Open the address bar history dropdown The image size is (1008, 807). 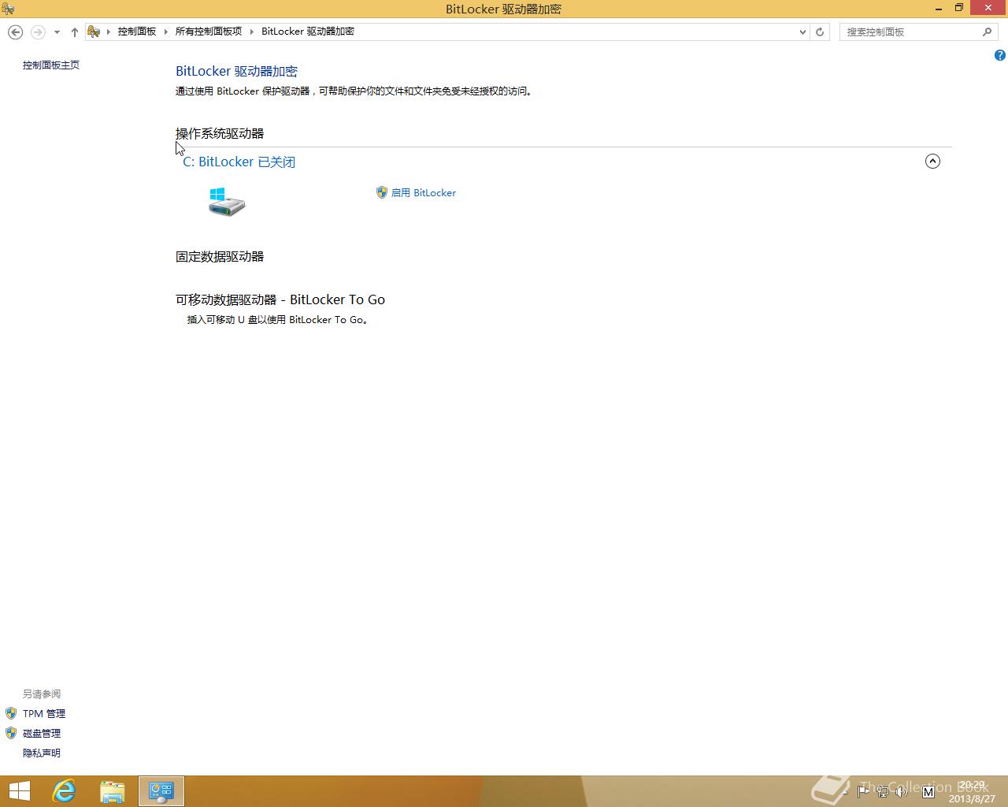point(802,32)
